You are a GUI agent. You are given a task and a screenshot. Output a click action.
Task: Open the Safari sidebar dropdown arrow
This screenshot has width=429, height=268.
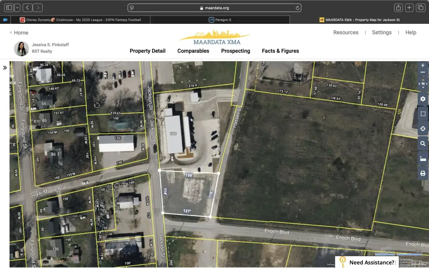point(17,8)
